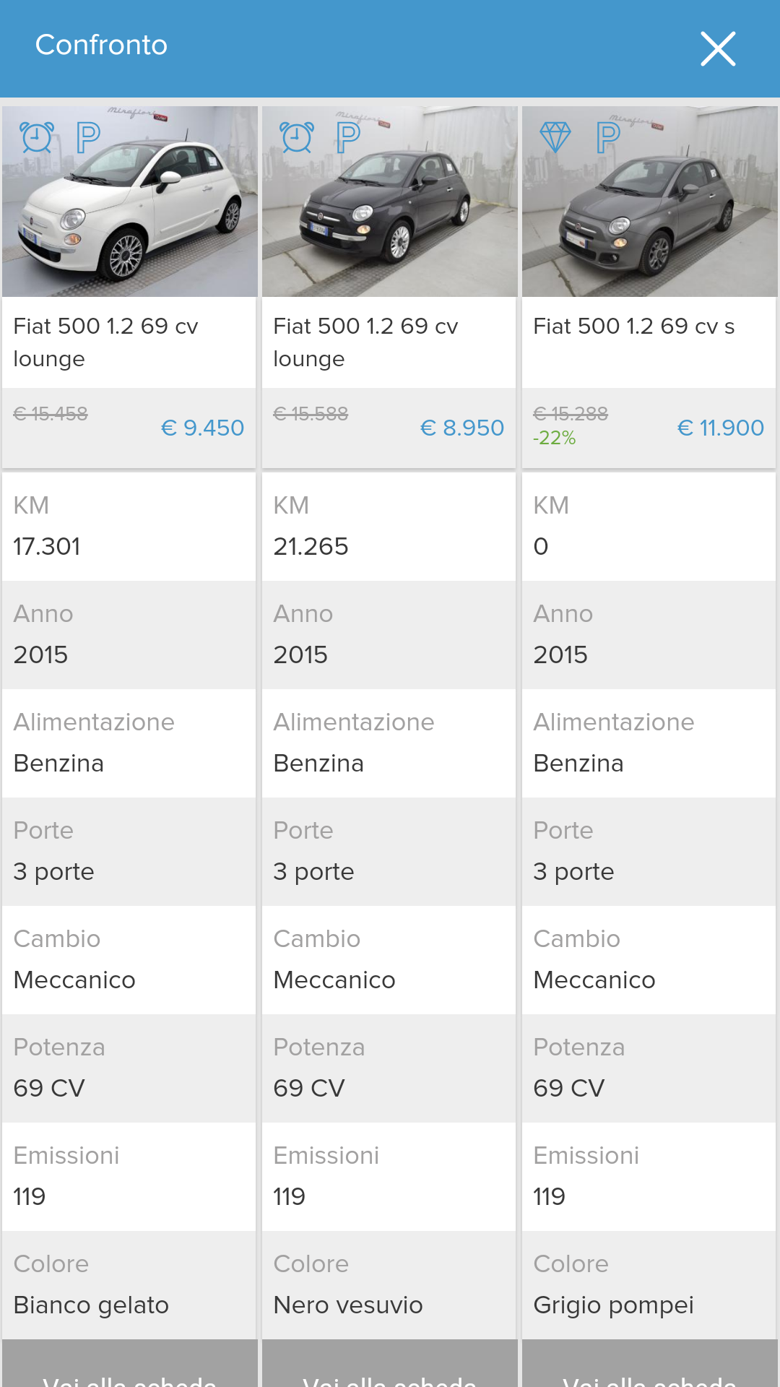Select the Fiat 500 1.2 69 cv s title
The width and height of the screenshot is (780, 1387).
634,327
